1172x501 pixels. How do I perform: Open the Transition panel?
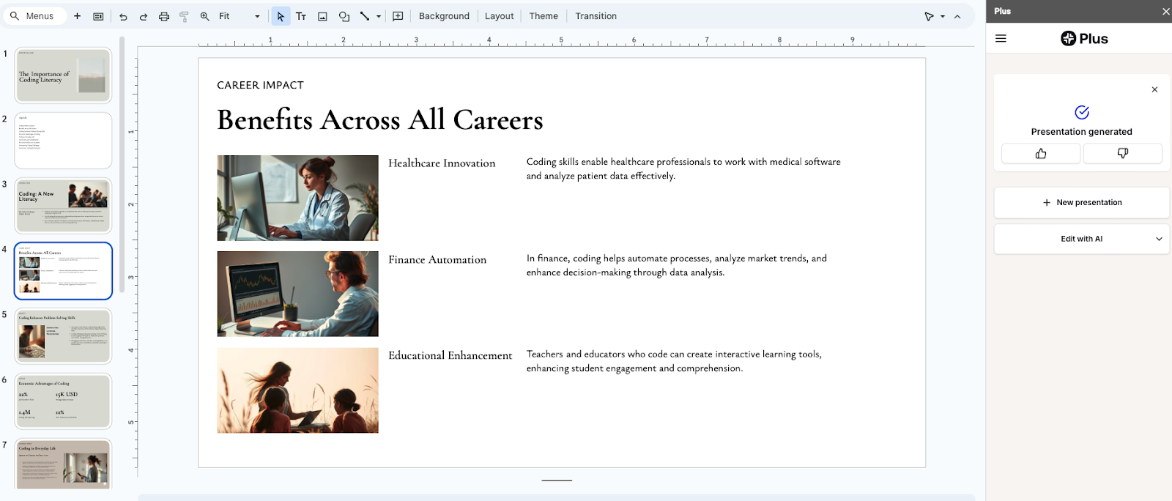pyautogui.click(x=596, y=16)
